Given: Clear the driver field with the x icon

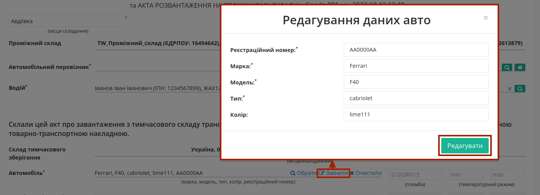Looking at the screenshot, I should tap(510, 89).
